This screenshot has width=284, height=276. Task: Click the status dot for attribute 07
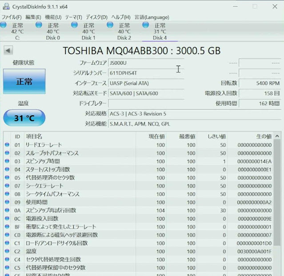coord(7,185)
